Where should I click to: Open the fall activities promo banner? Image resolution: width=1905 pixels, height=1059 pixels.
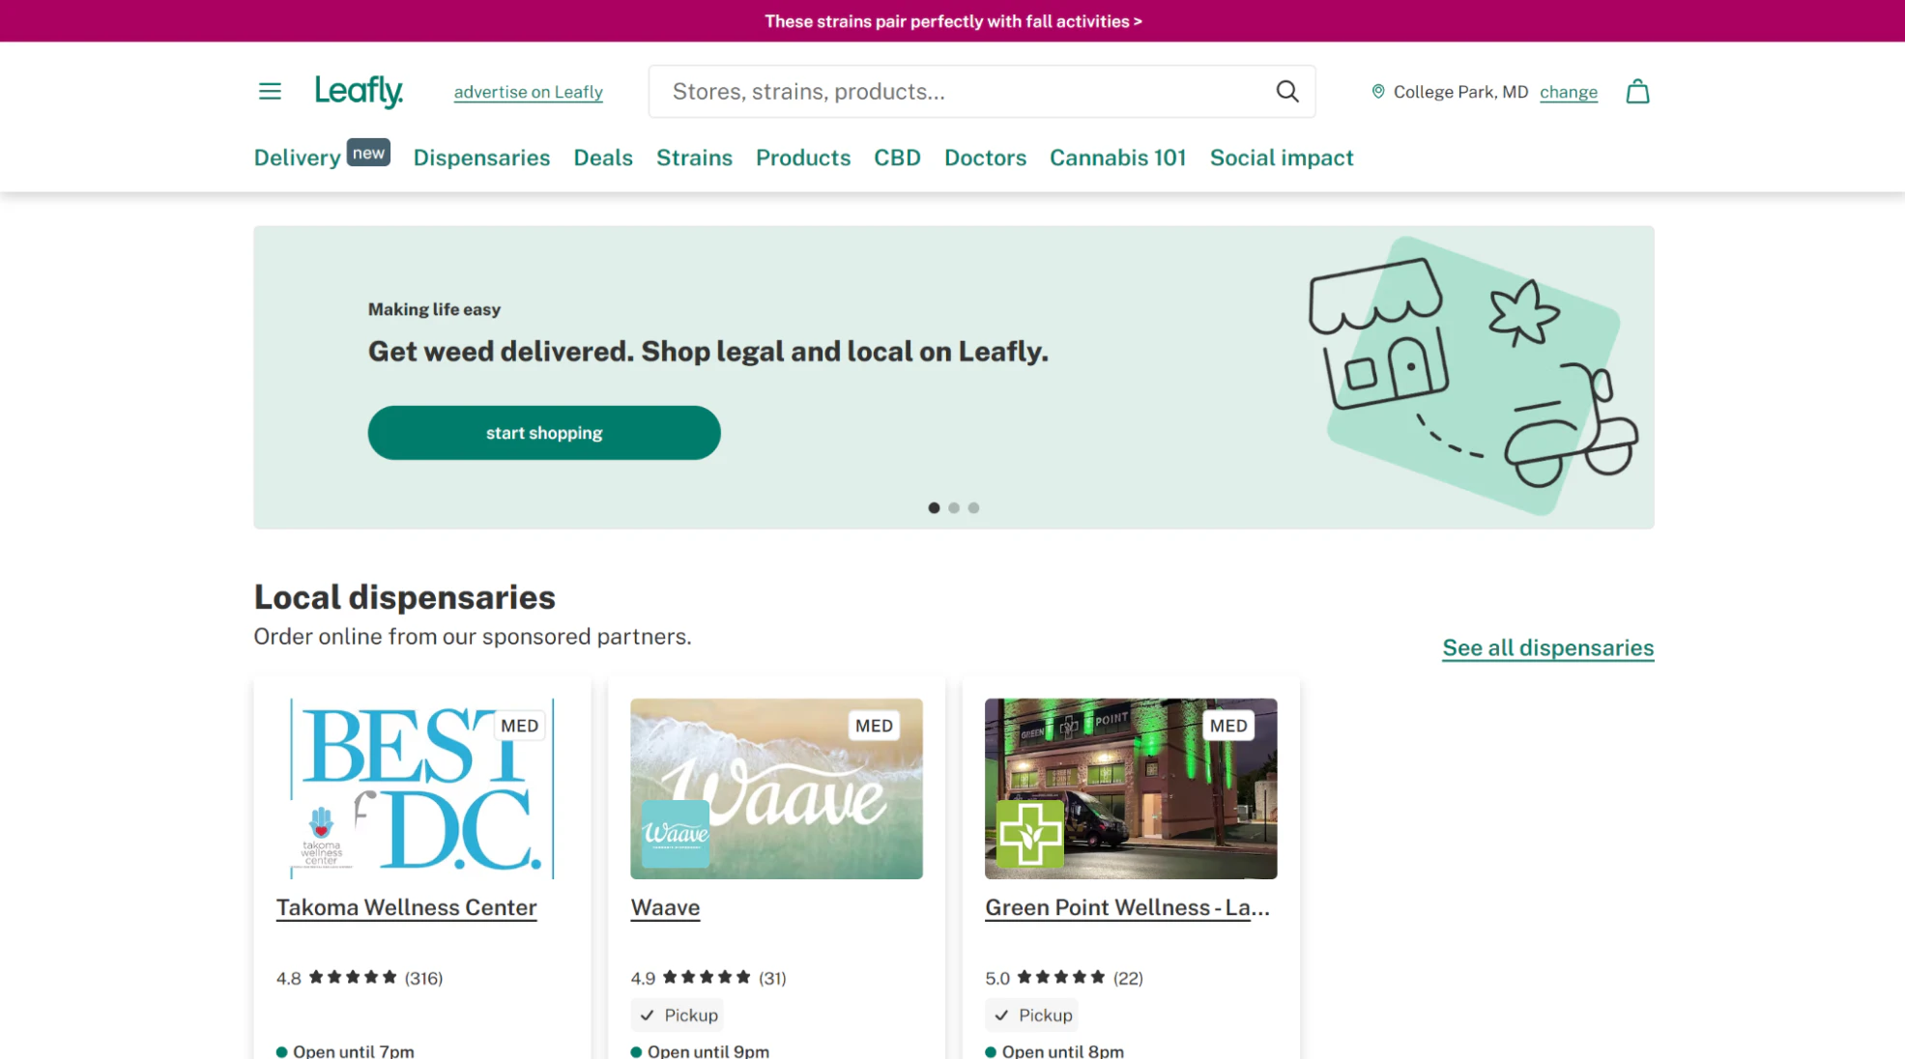tap(953, 21)
